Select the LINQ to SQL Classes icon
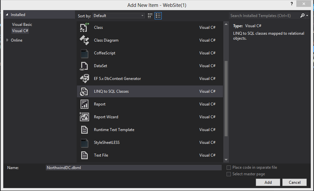This screenshot has height=191, width=314. pyautogui.click(x=84, y=91)
